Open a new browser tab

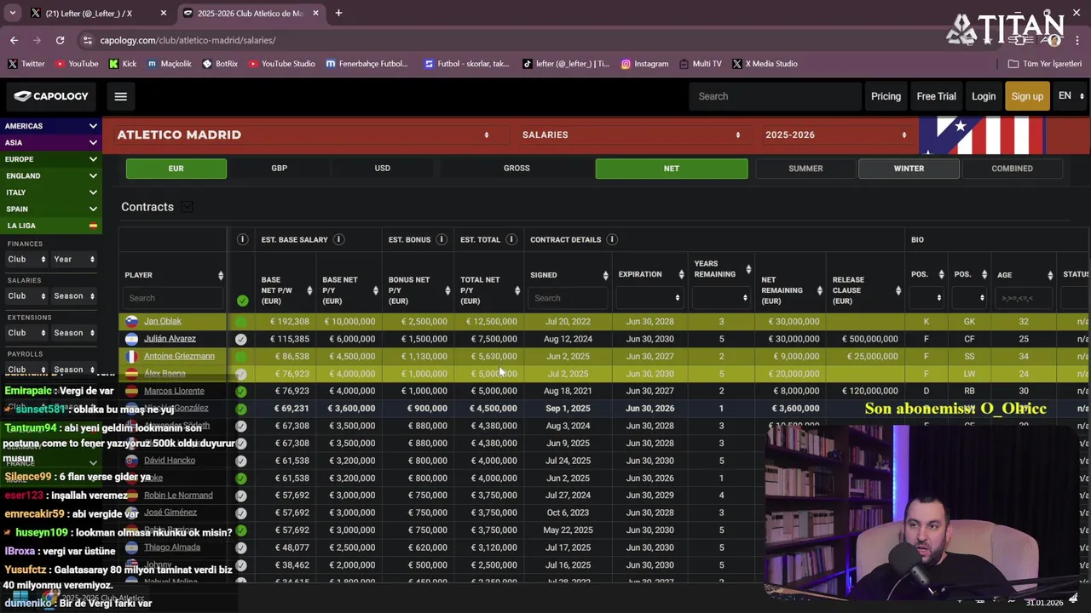point(338,13)
